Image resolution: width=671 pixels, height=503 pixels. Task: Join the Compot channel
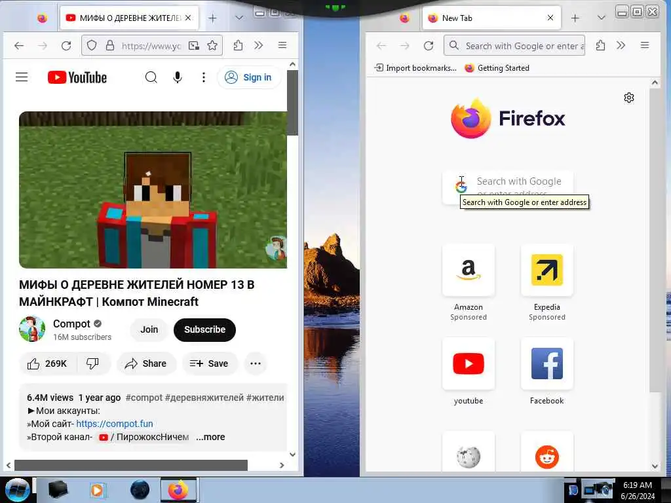click(x=149, y=330)
